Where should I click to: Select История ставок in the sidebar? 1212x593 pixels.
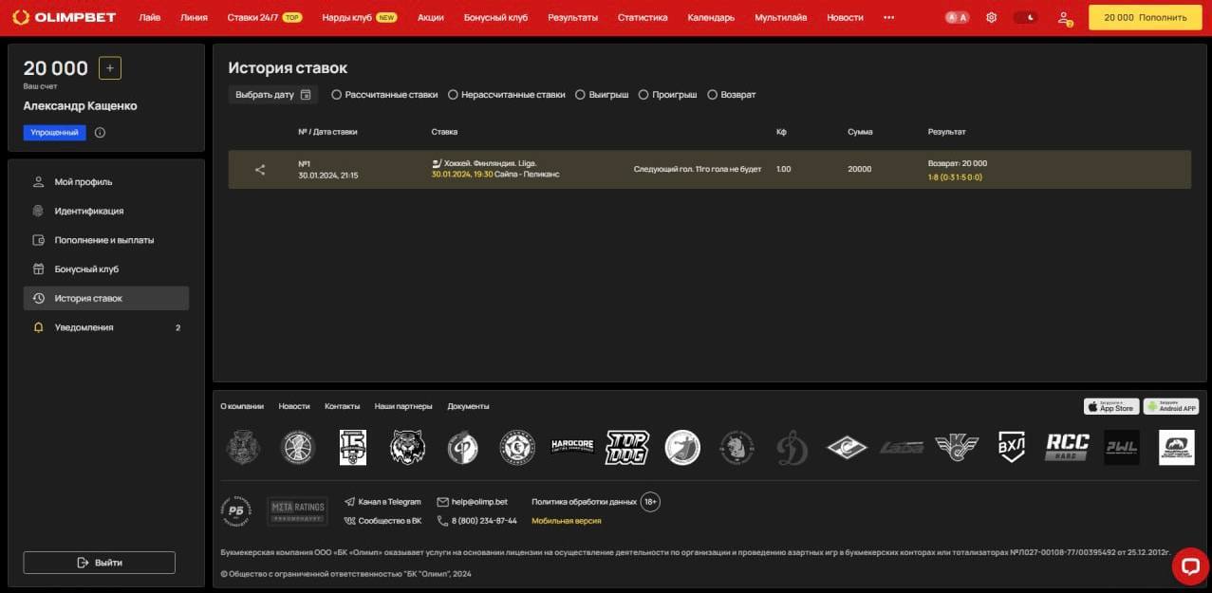[x=106, y=298]
